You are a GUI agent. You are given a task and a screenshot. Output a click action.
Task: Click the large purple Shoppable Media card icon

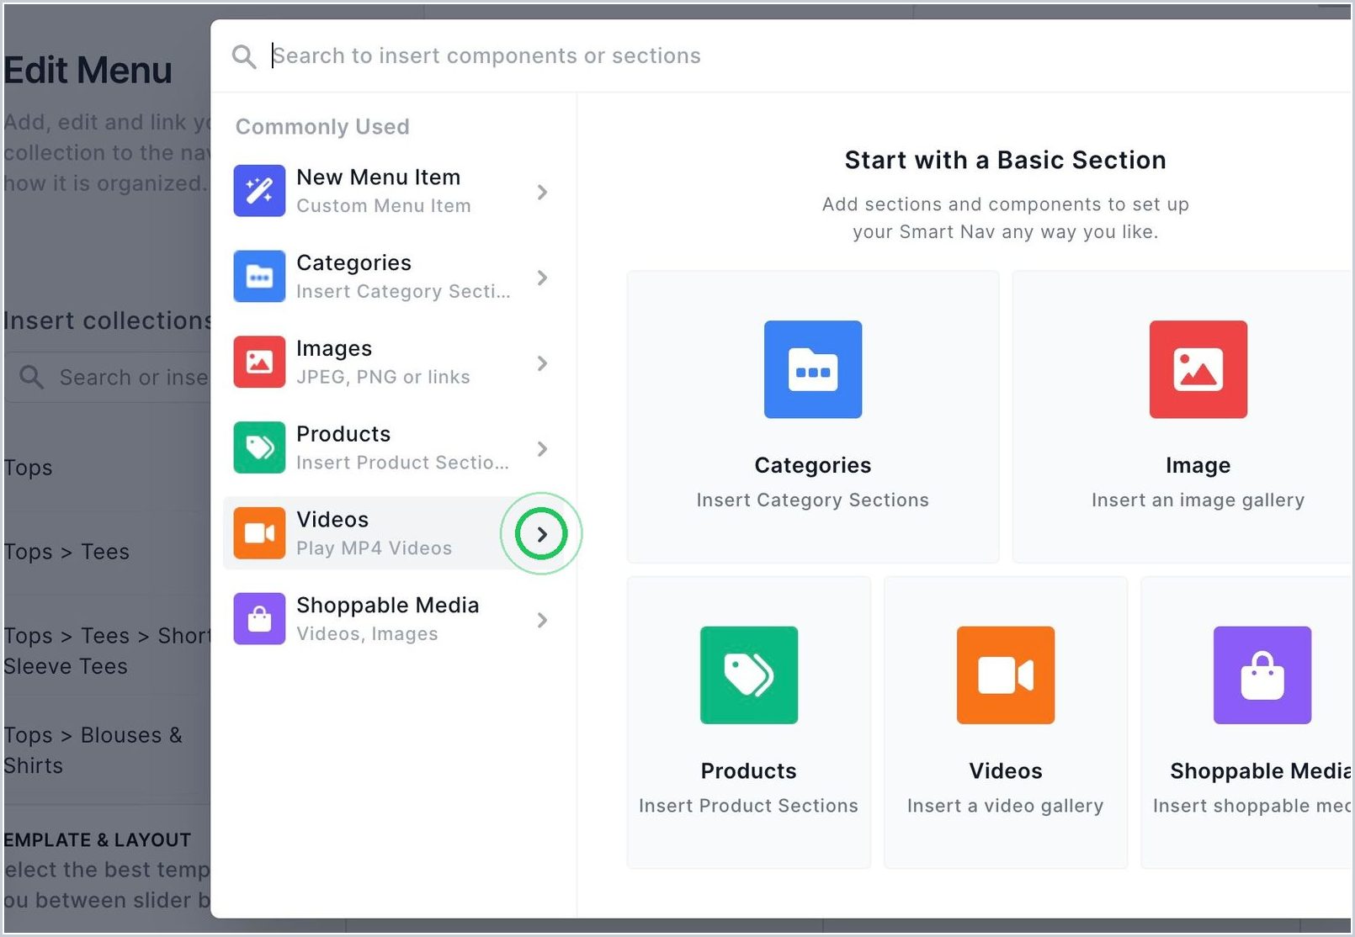(1262, 675)
